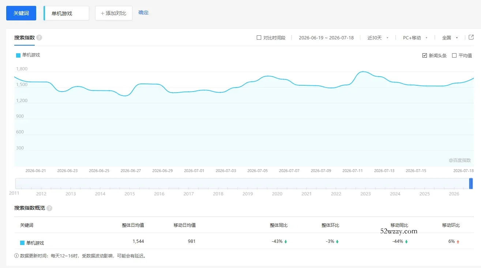The width and height of the screenshot is (481, 268).
Task: Click the 1,800 y-axis label
Action: pos(22,69)
